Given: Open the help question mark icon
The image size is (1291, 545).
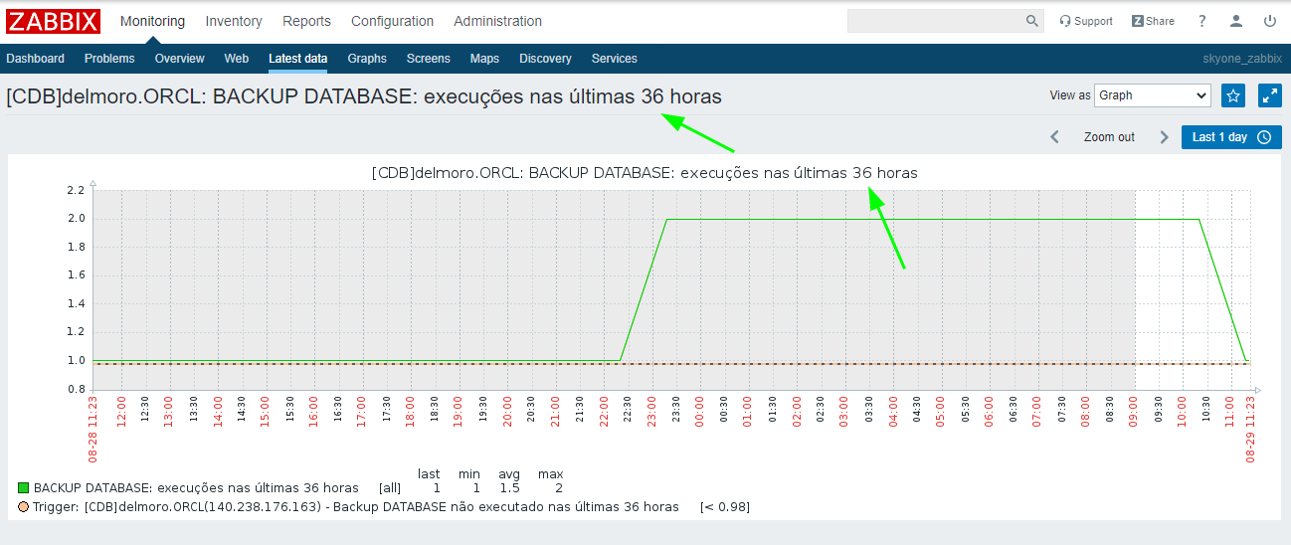Looking at the screenshot, I should (x=1201, y=21).
